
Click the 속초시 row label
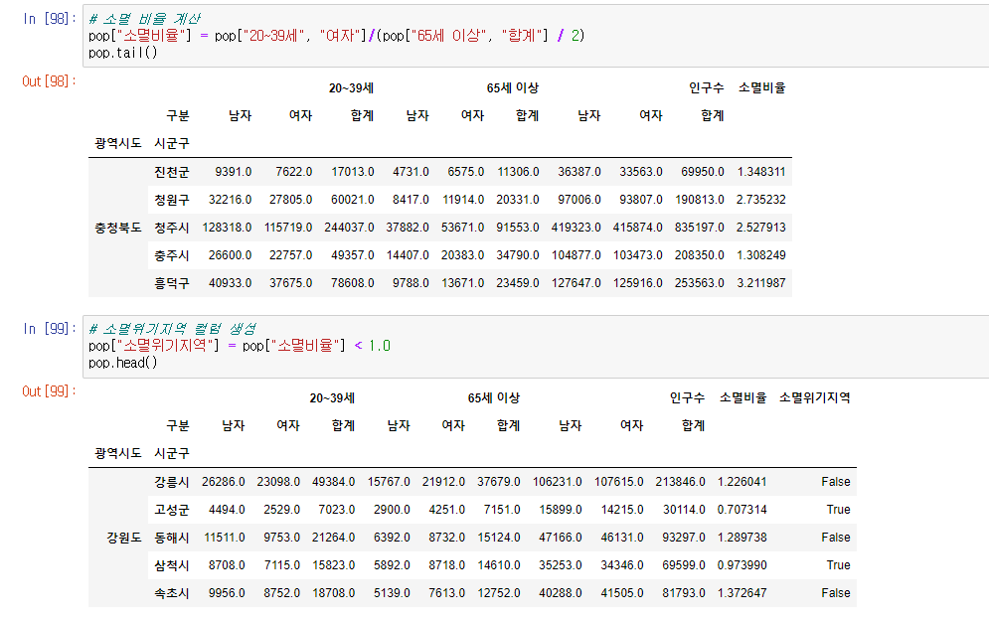[172, 593]
